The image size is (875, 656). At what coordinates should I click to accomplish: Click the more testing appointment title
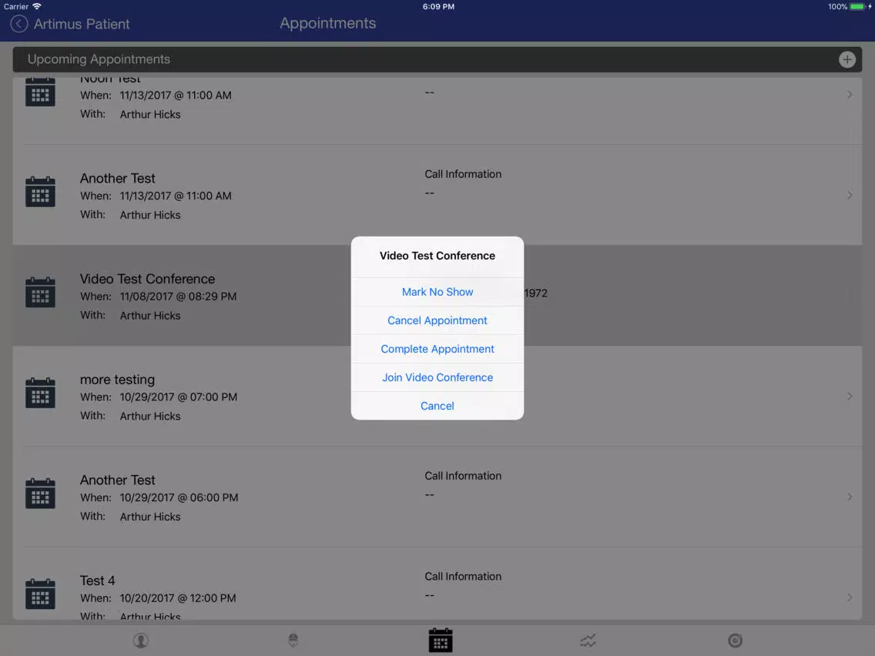tap(117, 380)
